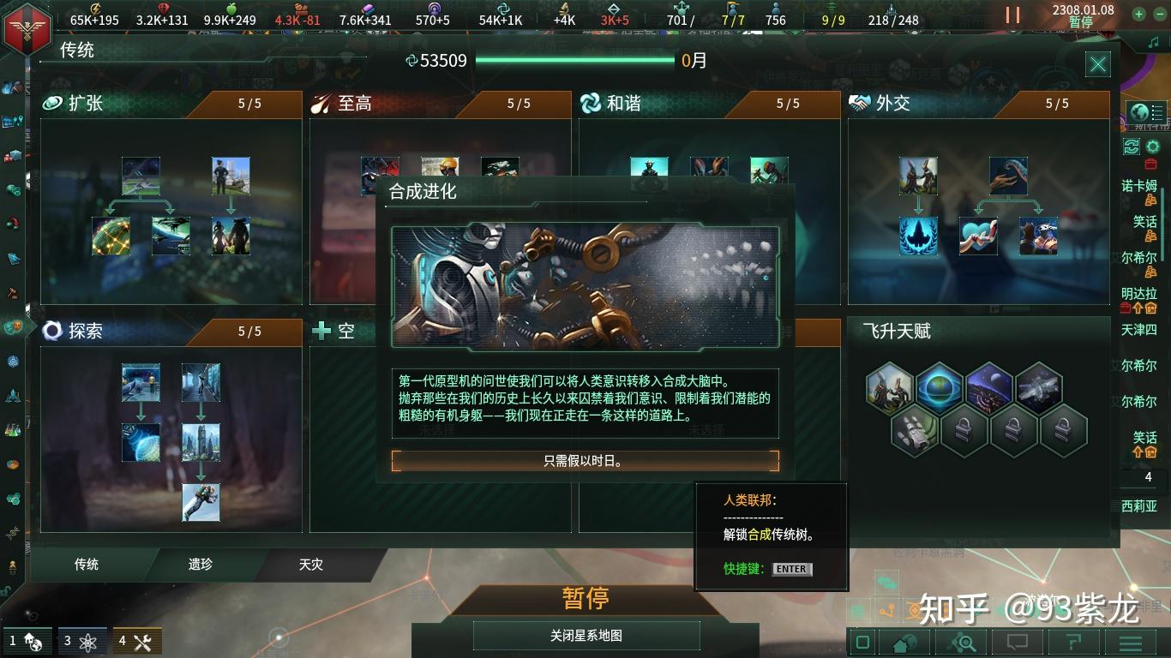Toggle the small square map mode button

(x=863, y=642)
